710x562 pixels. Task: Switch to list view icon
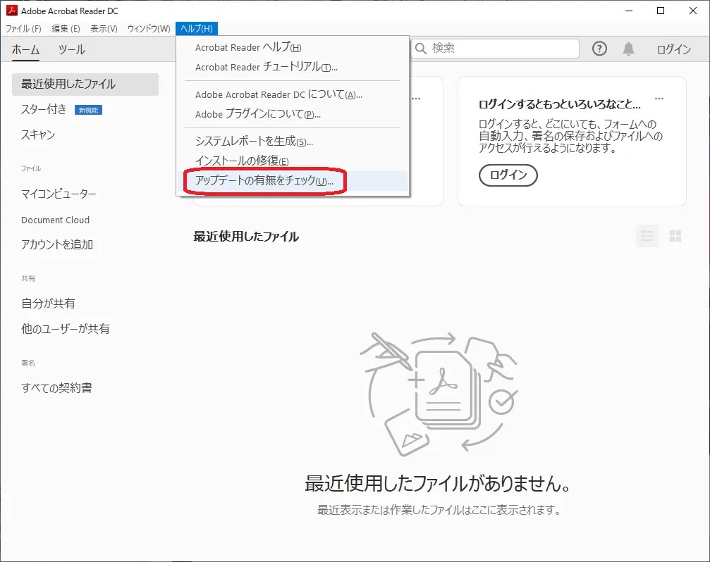(647, 235)
